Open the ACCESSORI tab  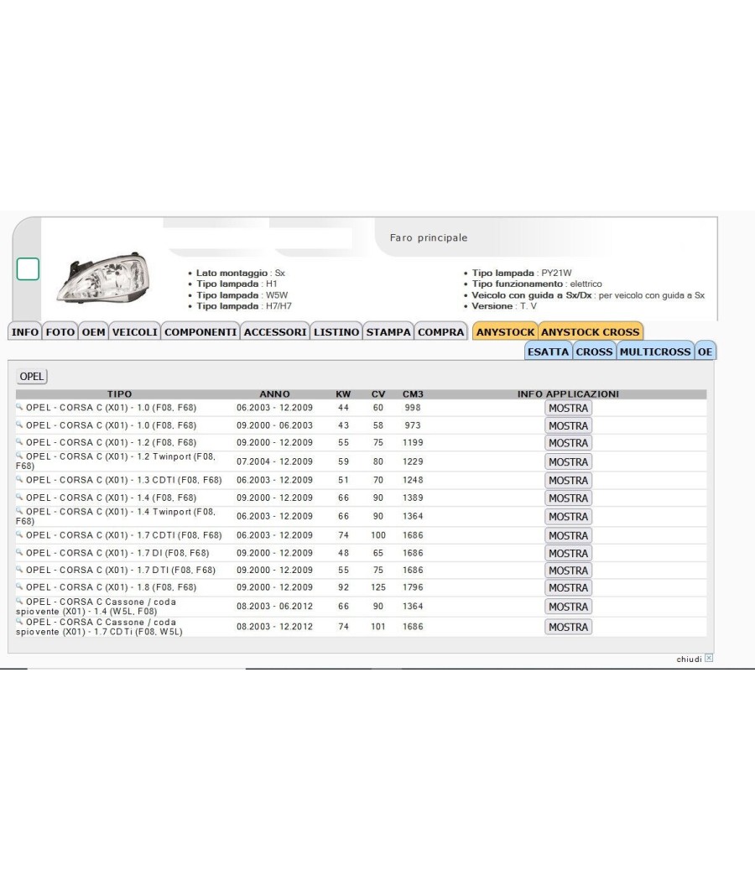275,331
